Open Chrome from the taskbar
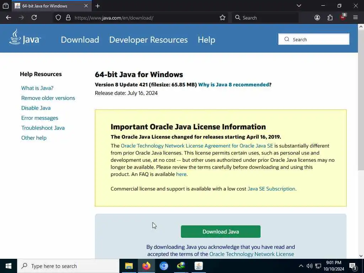364x273 pixels. pyautogui.click(x=164, y=266)
